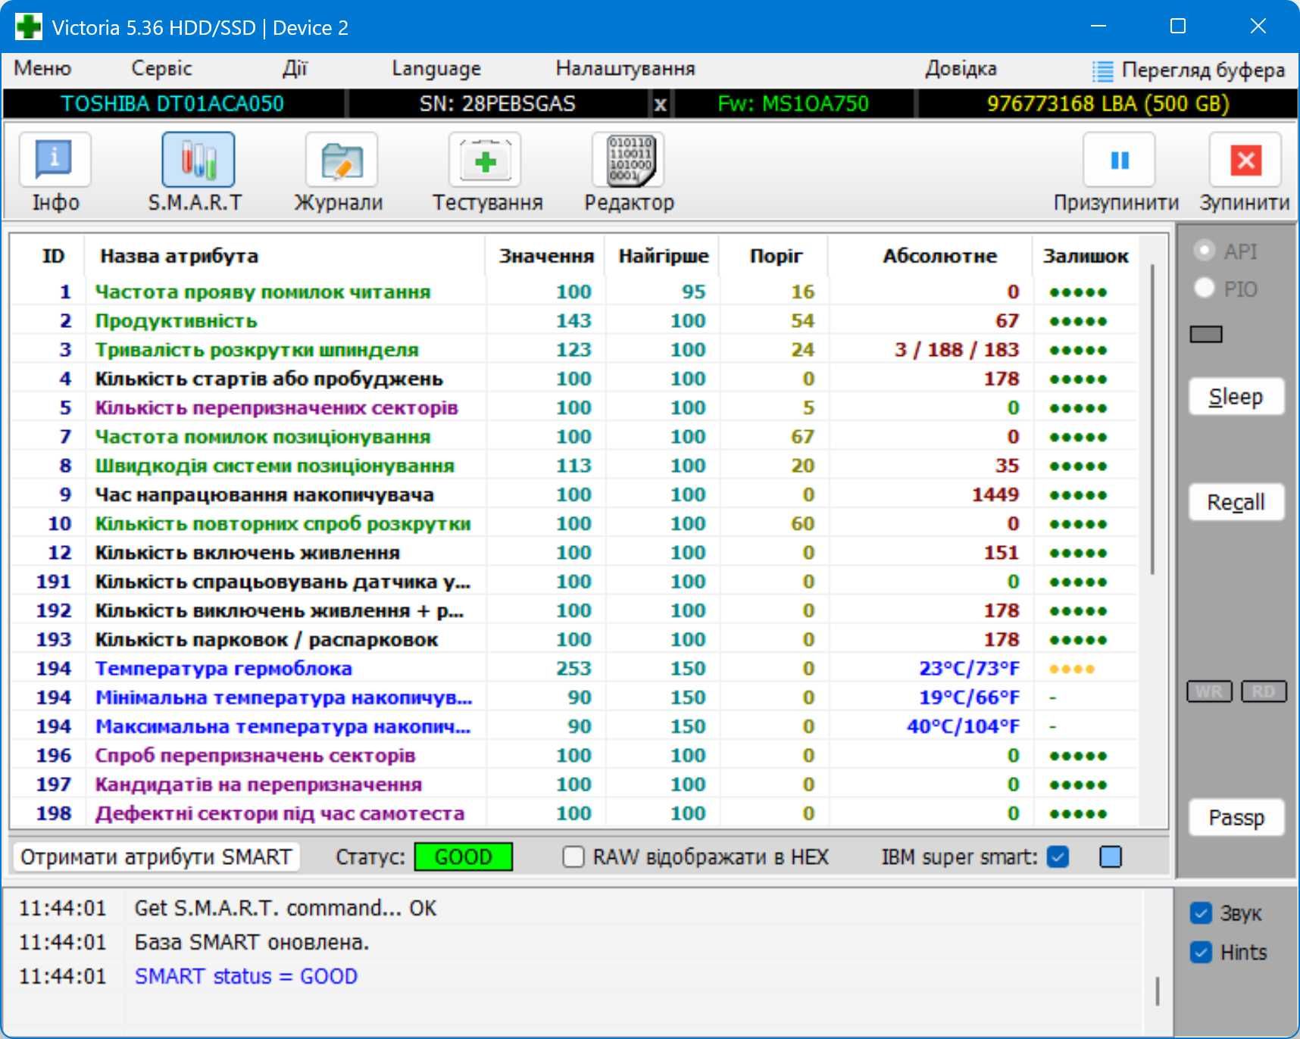
Task: Open the Довідка help menu
Action: tap(961, 68)
